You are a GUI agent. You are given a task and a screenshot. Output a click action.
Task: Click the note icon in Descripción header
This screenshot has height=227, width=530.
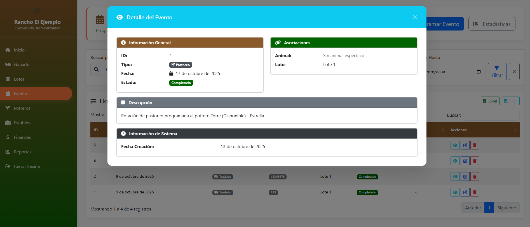(123, 102)
